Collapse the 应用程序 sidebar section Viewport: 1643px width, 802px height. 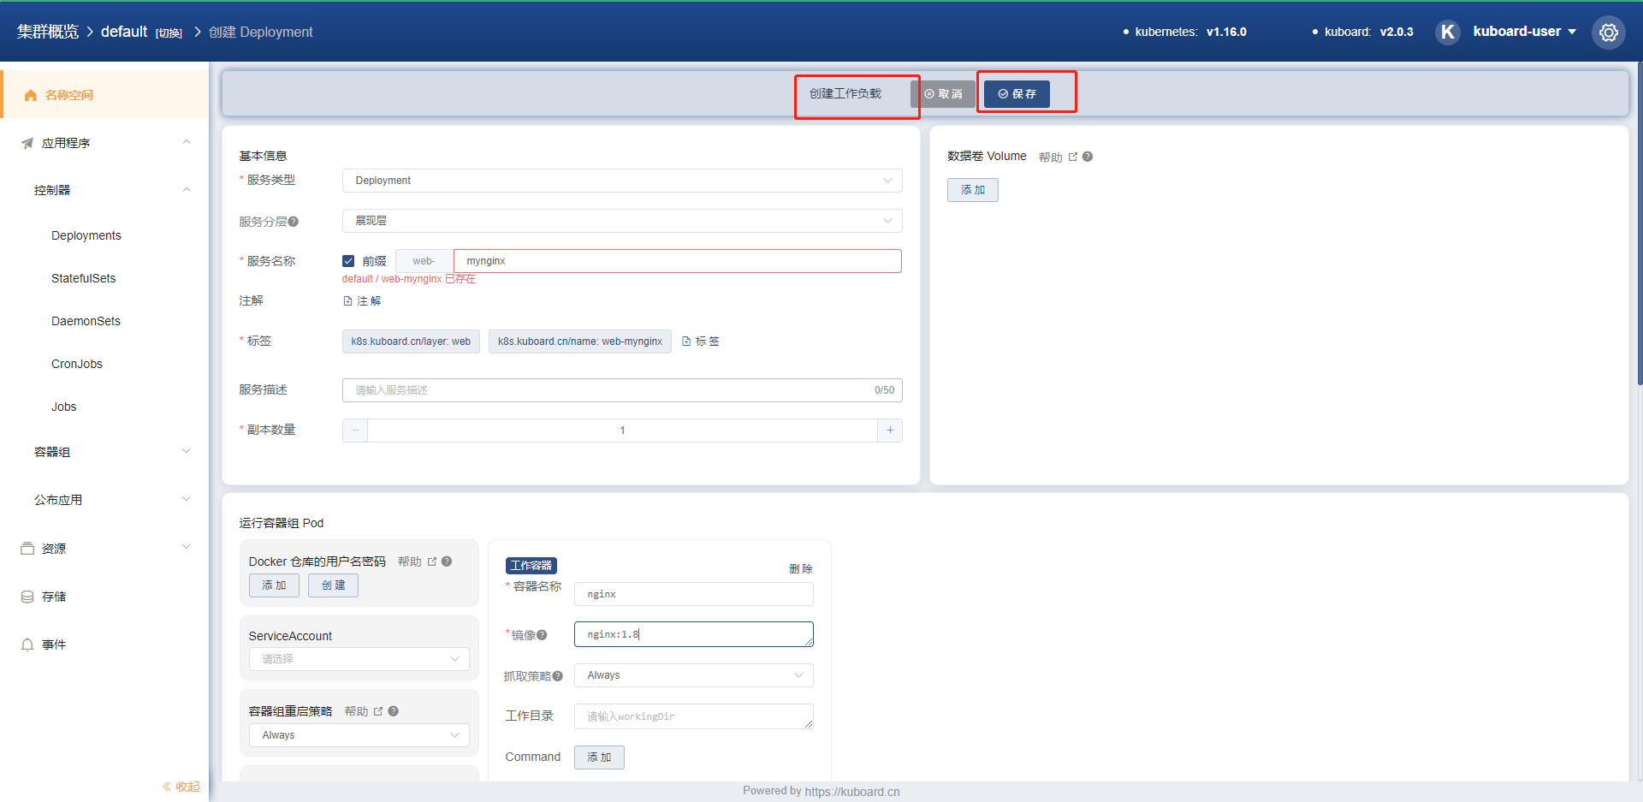coord(187,142)
